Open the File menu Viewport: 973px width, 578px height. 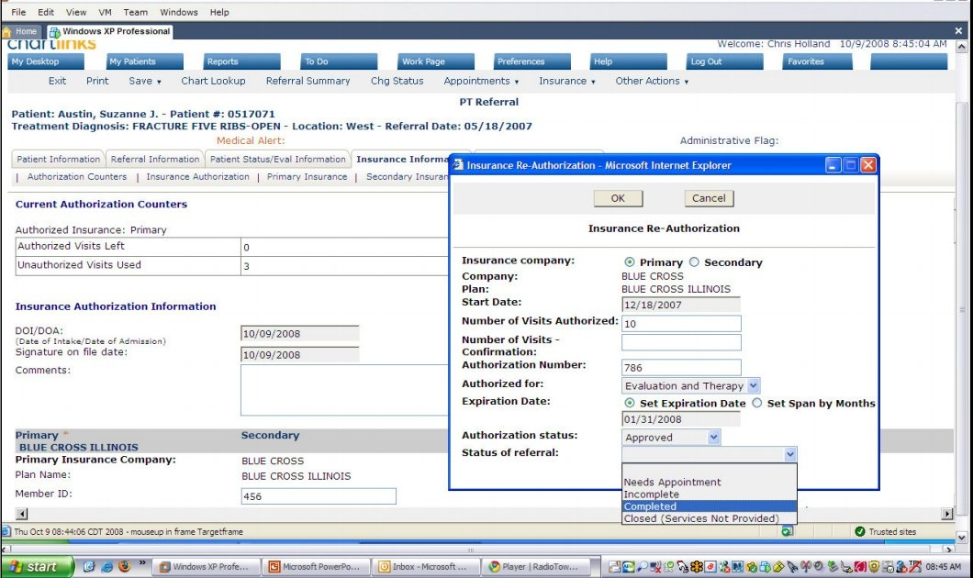pos(18,12)
